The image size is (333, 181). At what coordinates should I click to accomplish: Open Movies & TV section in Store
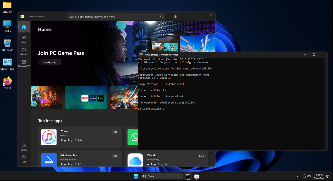24,63
